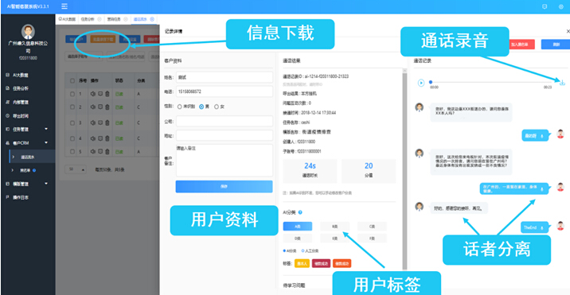Open the comment icon in row 1
The height and width of the screenshot is (295, 570).
click(100, 94)
